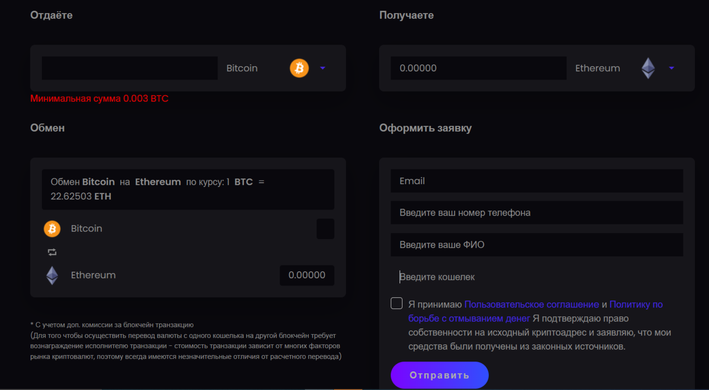Click the Bitcoin row label in Обмен panel
The width and height of the screenshot is (709, 390).
(86, 228)
